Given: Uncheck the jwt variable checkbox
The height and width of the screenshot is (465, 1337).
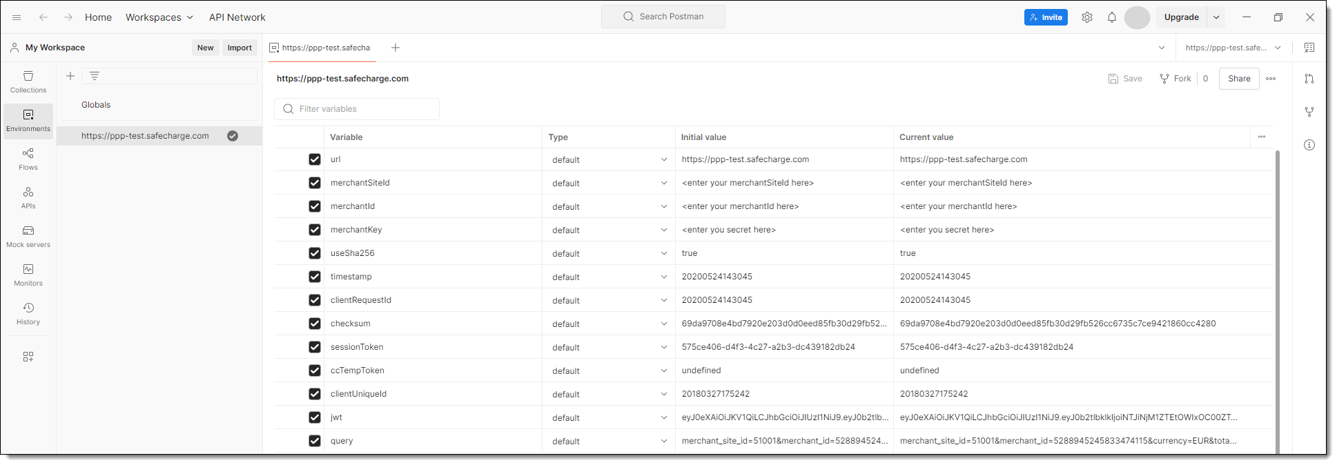Looking at the screenshot, I should click(315, 417).
